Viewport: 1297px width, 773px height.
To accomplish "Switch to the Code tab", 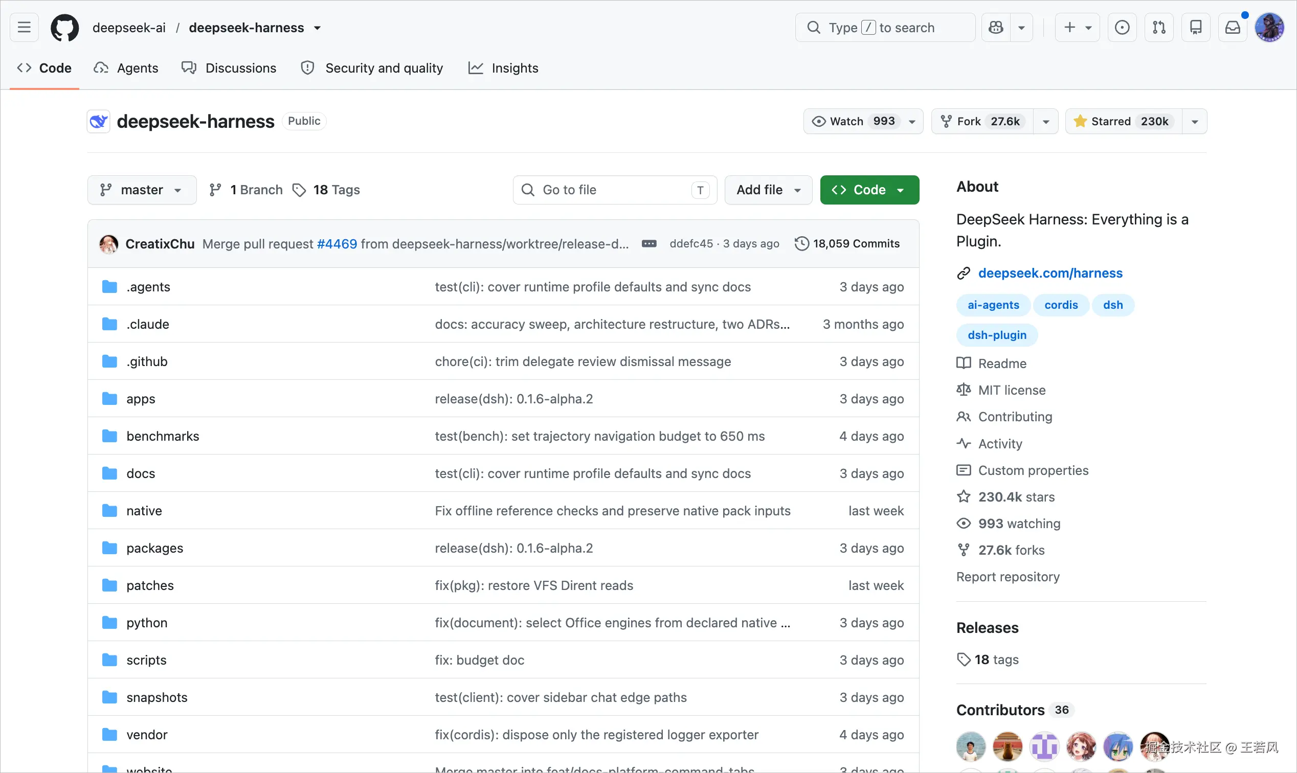I will [44, 68].
